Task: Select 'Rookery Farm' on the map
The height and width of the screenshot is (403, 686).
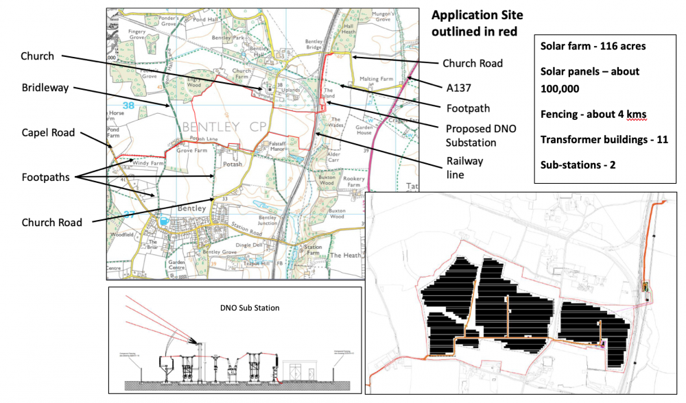Action: 353,182
